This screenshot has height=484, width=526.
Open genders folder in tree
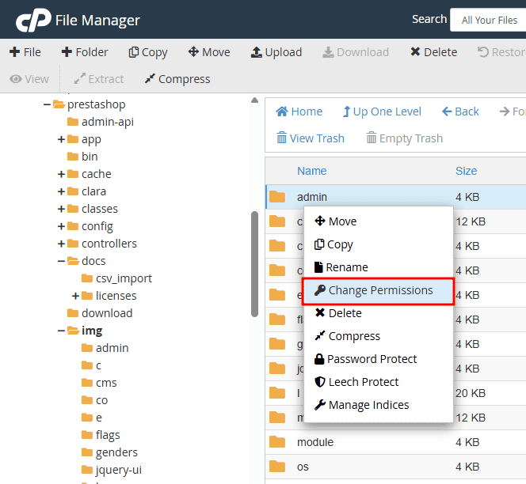[116, 452]
